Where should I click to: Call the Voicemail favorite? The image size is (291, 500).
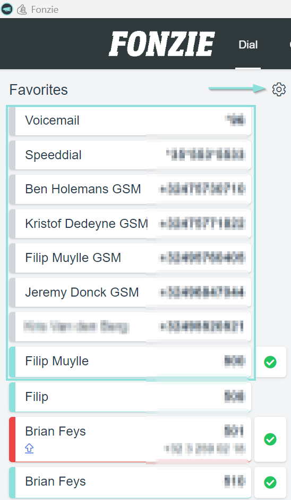click(x=130, y=121)
